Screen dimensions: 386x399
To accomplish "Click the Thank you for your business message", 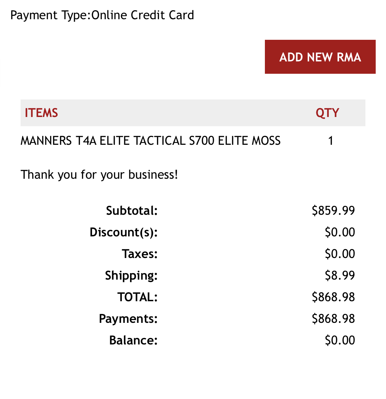I will coord(99,175).
